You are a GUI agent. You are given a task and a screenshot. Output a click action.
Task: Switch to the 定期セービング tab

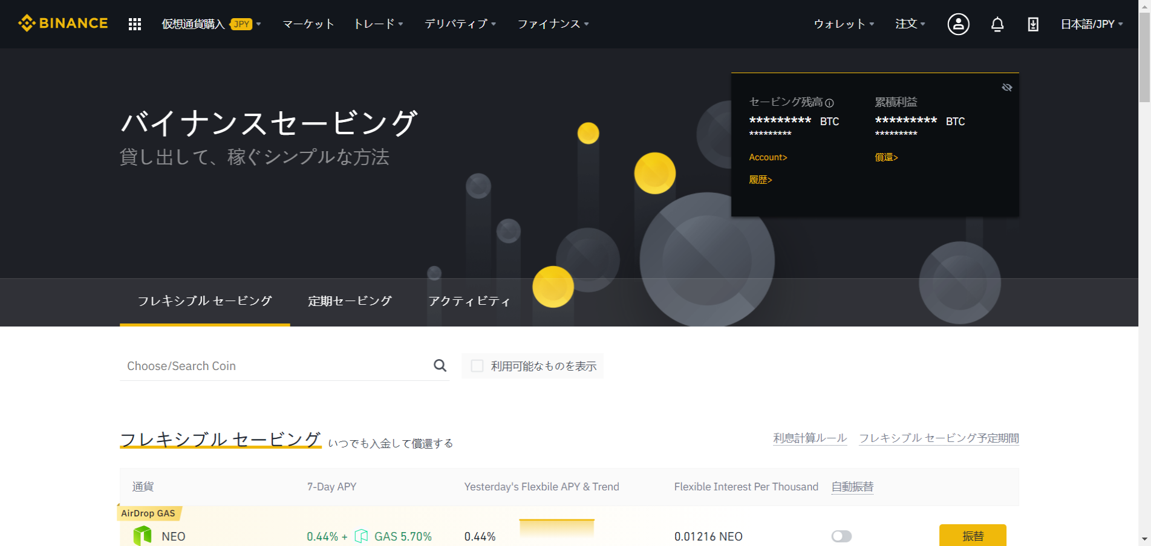pyautogui.click(x=350, y=301)
